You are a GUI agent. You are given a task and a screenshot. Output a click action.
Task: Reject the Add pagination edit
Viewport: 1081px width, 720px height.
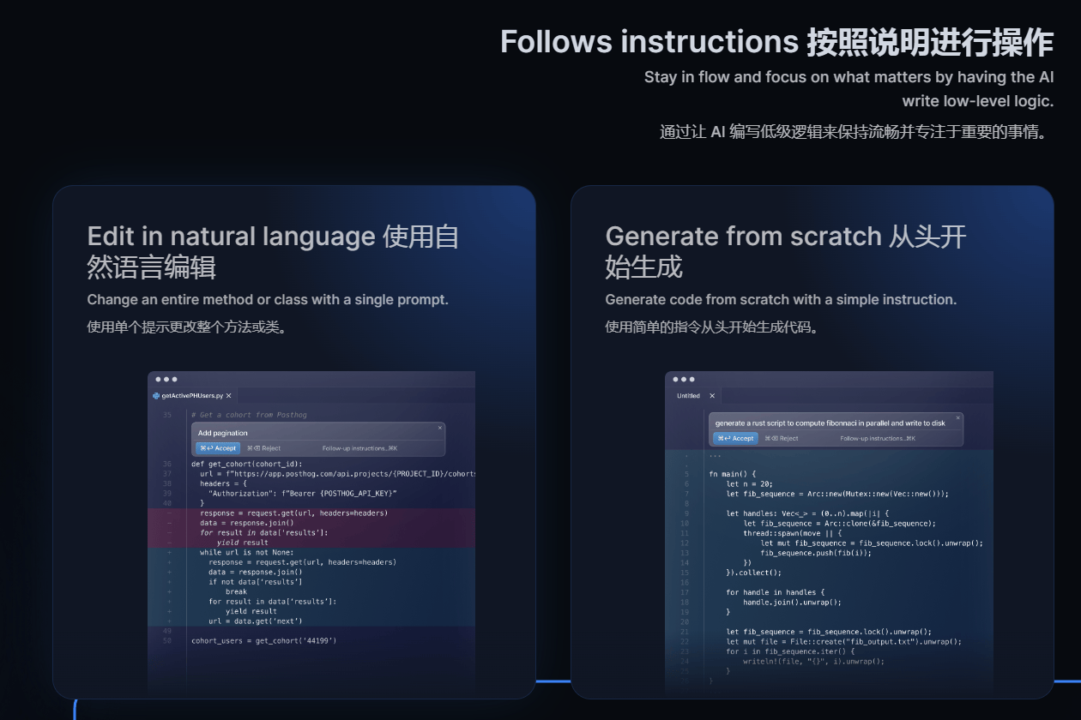coord(264,448)
